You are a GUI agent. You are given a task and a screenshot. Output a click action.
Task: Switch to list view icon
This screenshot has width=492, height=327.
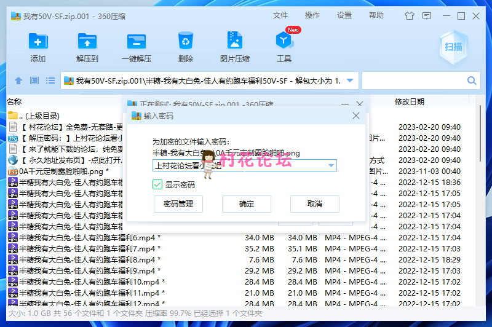point(50,81)
